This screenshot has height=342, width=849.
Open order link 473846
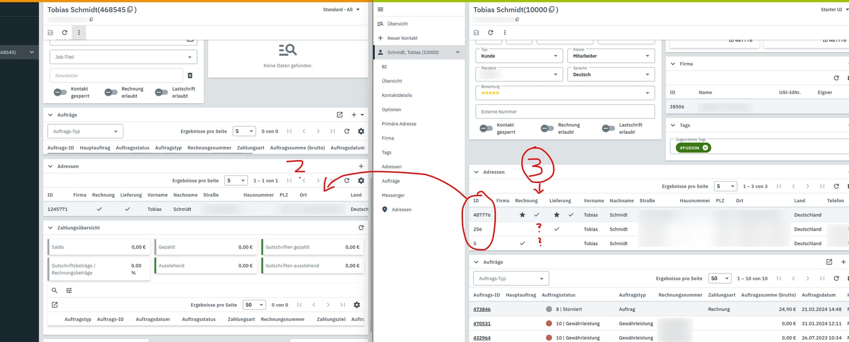[x=482, y=309]
